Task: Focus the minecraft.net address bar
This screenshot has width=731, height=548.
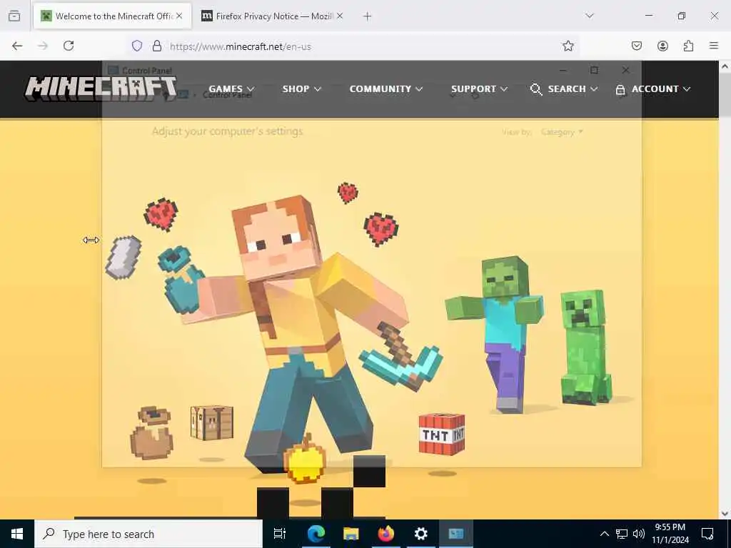Action: 354,46
